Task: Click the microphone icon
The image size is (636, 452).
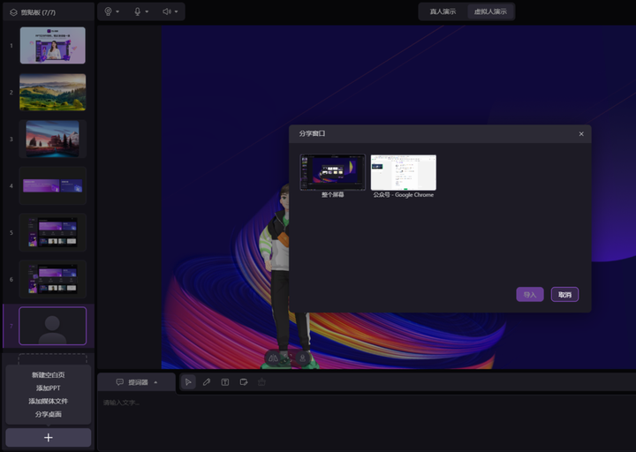Action: [x=138, y=11]
